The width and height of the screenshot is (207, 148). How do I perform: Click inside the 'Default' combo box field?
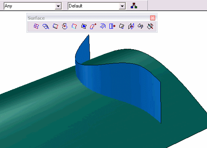(x=93, y=6)
